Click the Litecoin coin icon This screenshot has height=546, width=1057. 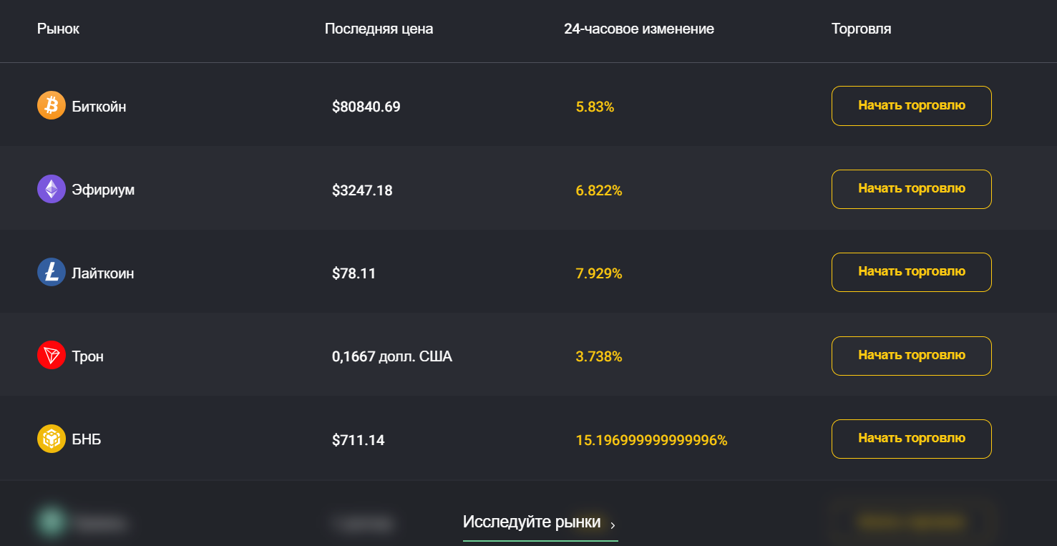point(52,273)
